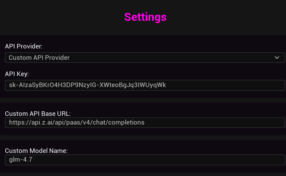Click the "API Key:" label

(x=17, y=74)
